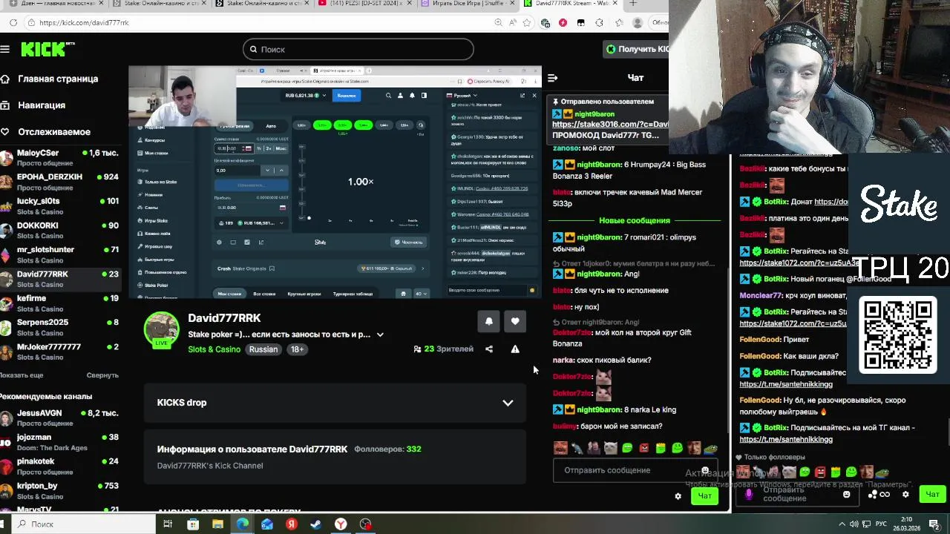Open emoji picker in left chat input
950x534 pixels.
(705, 470)
